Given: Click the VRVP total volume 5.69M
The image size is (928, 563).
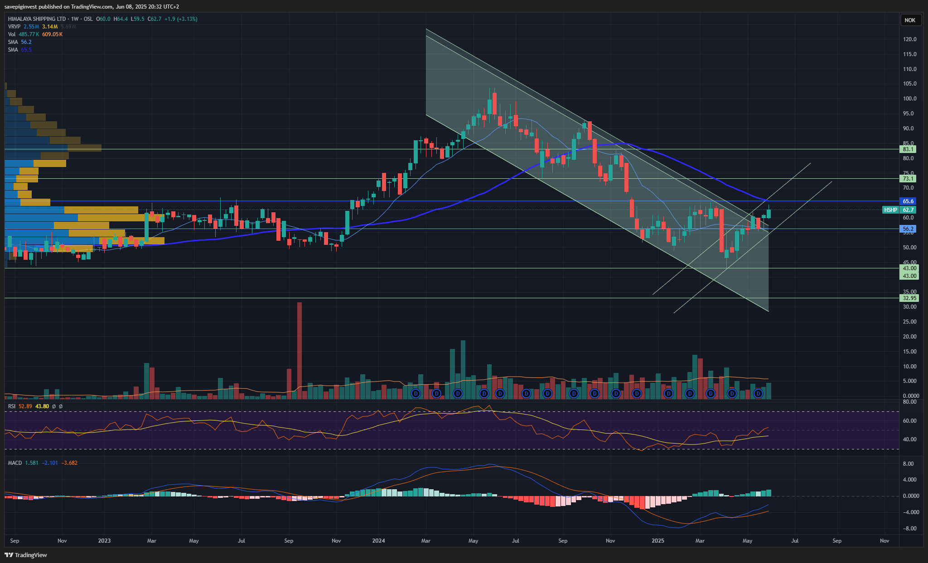Looking at the screenshot, I should [x=68, y=27].
